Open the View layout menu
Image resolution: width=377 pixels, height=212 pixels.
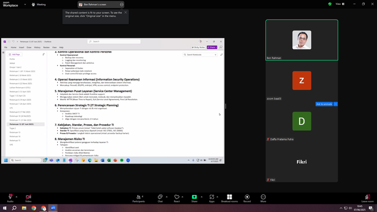click(340, 4)
